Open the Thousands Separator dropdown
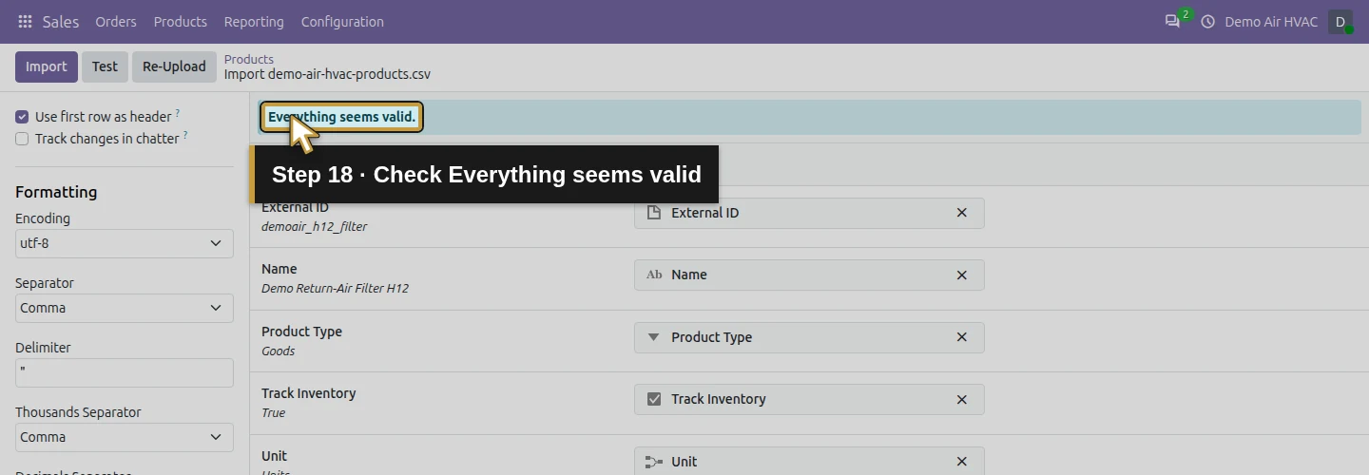The image size is (1369, 475). [124, 437]
